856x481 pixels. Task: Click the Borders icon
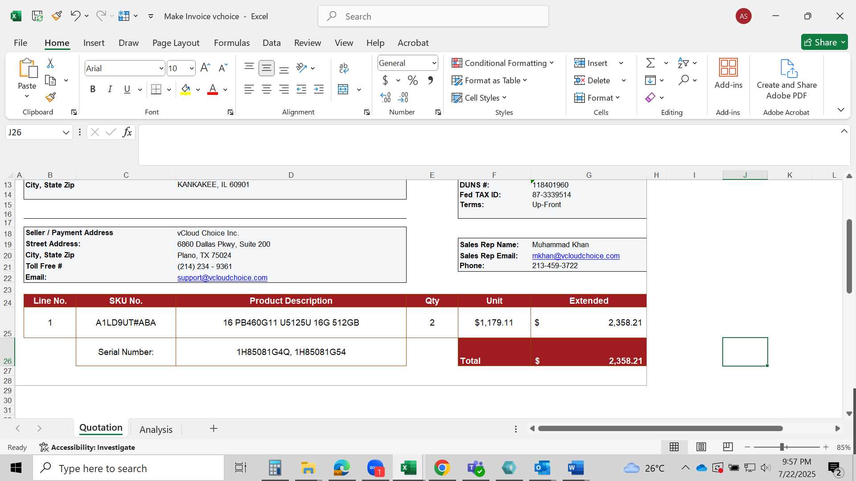click(x=156, y=89)
